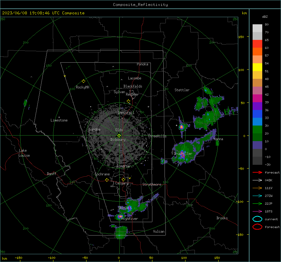Image resolution: width=281 pixels, height=262 pixels.
Task: Click the green 22JP arrow in legend
Action: coord(257,203)
